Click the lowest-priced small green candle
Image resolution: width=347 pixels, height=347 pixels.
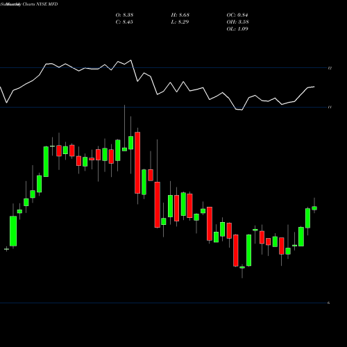(x=242, y=267)
